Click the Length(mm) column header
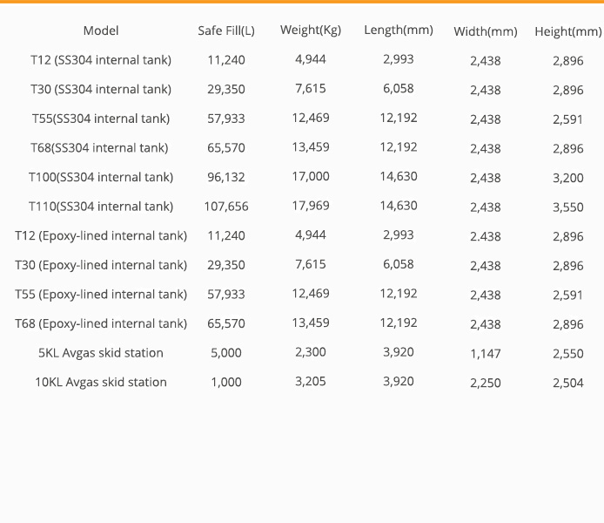The width and height of the screenshot is (604, 523). click(399, 31)
